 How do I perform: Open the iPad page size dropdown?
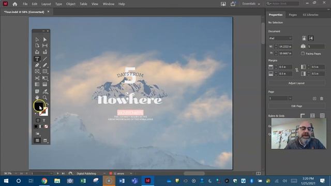(x=280, y=38)
